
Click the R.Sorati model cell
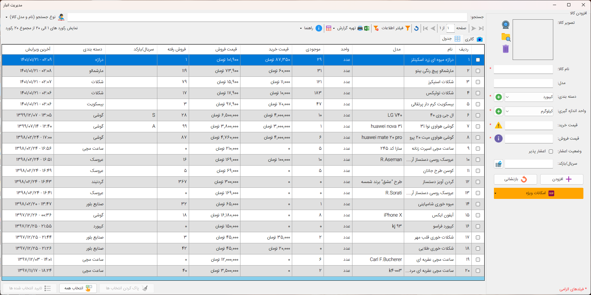pos(378,193)
